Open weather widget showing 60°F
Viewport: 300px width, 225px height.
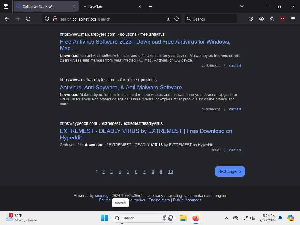tap(21, 218)
